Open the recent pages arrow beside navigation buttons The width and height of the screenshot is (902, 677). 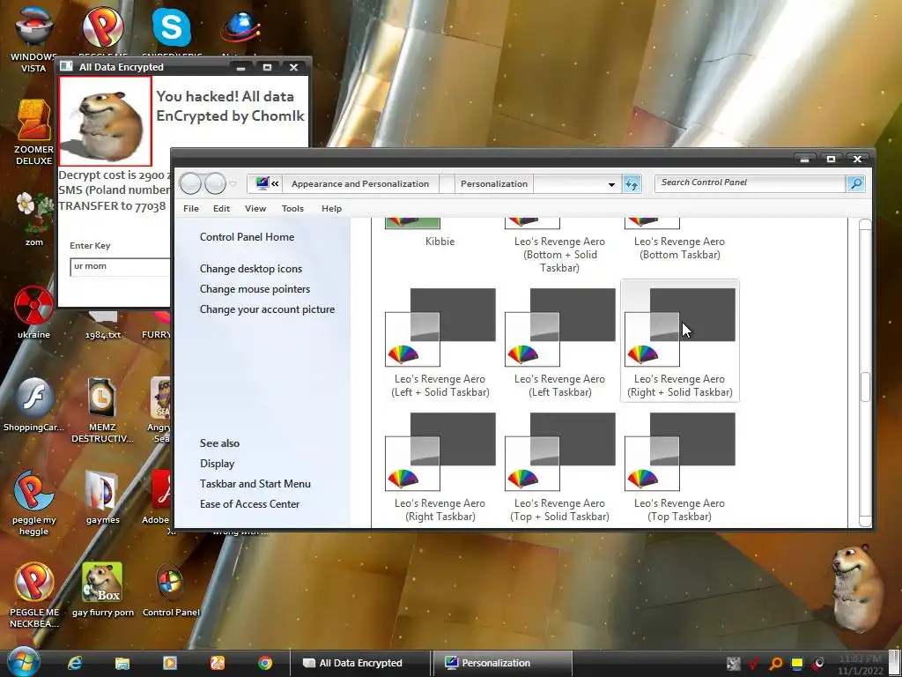(x=233, y=184)
